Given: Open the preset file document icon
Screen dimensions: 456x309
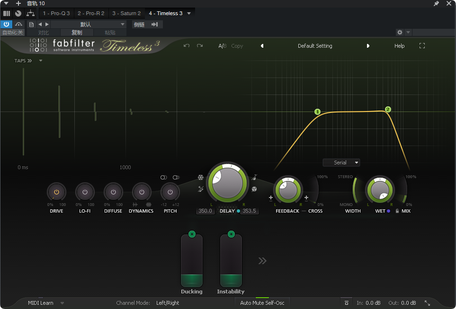Looking at the screenshot, I should 31,25.
